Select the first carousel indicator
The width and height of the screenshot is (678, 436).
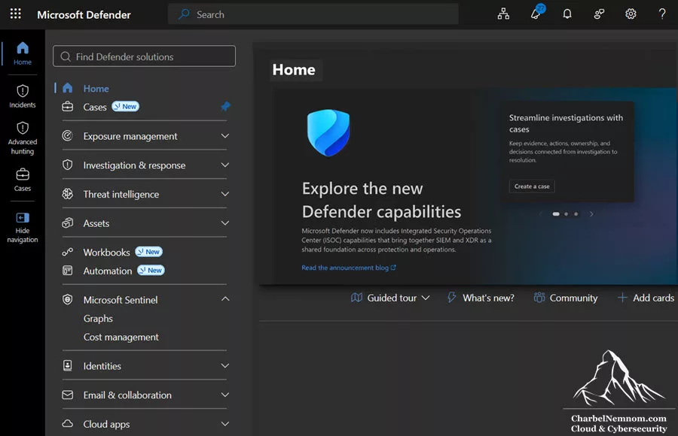(x=556, y=213)
